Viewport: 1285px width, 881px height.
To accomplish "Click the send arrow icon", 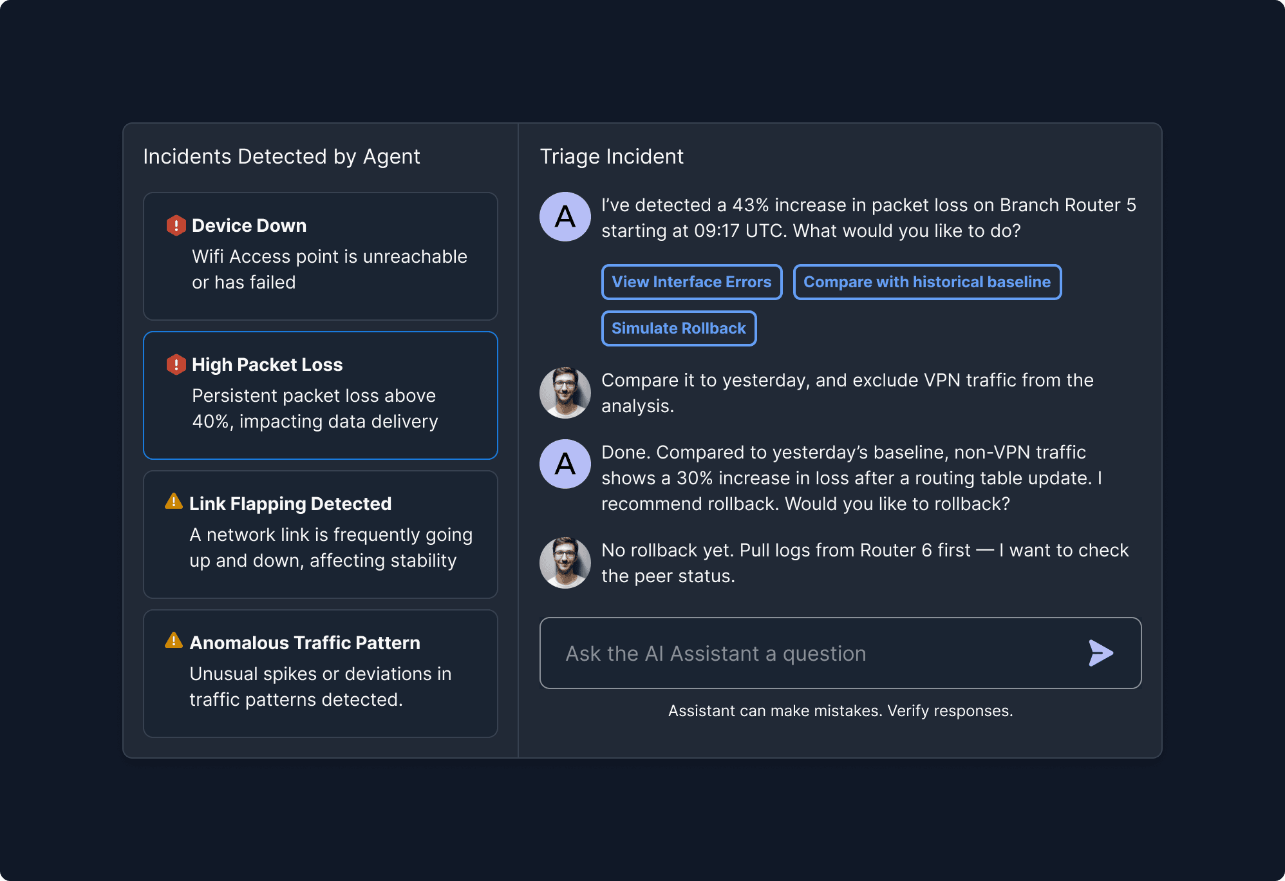I will [x=1100, y=653].
